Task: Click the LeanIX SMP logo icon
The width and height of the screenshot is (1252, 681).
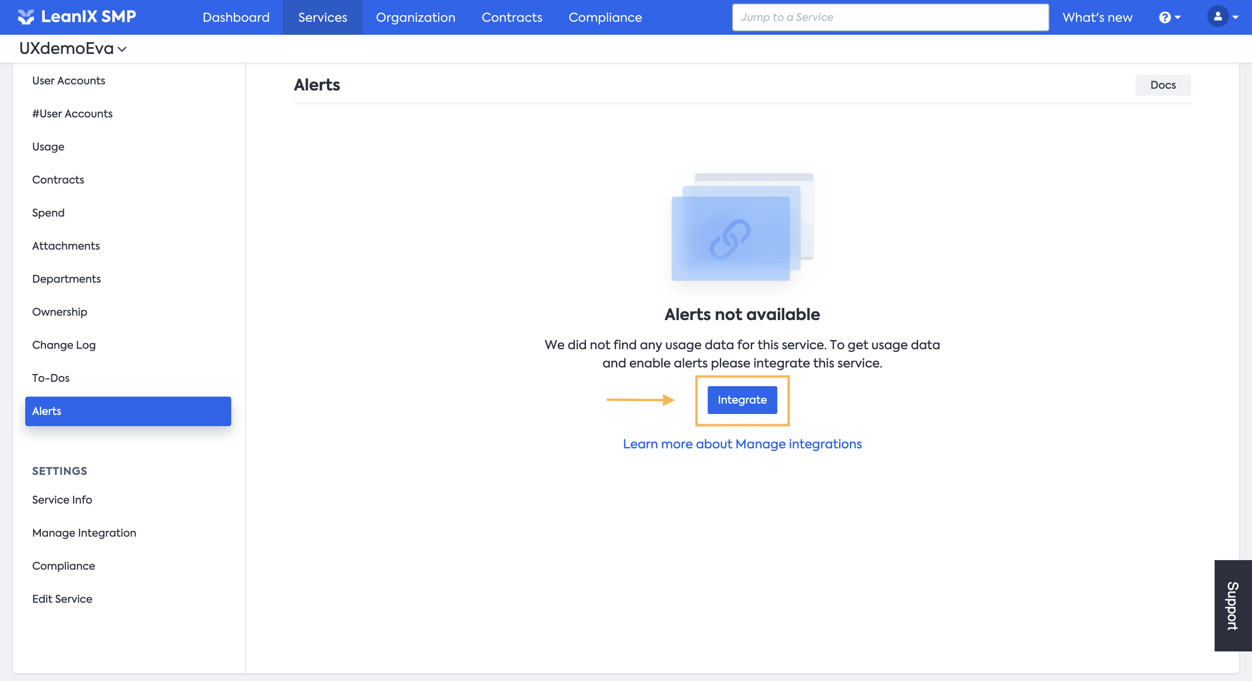Action: [x=26, y=17]
